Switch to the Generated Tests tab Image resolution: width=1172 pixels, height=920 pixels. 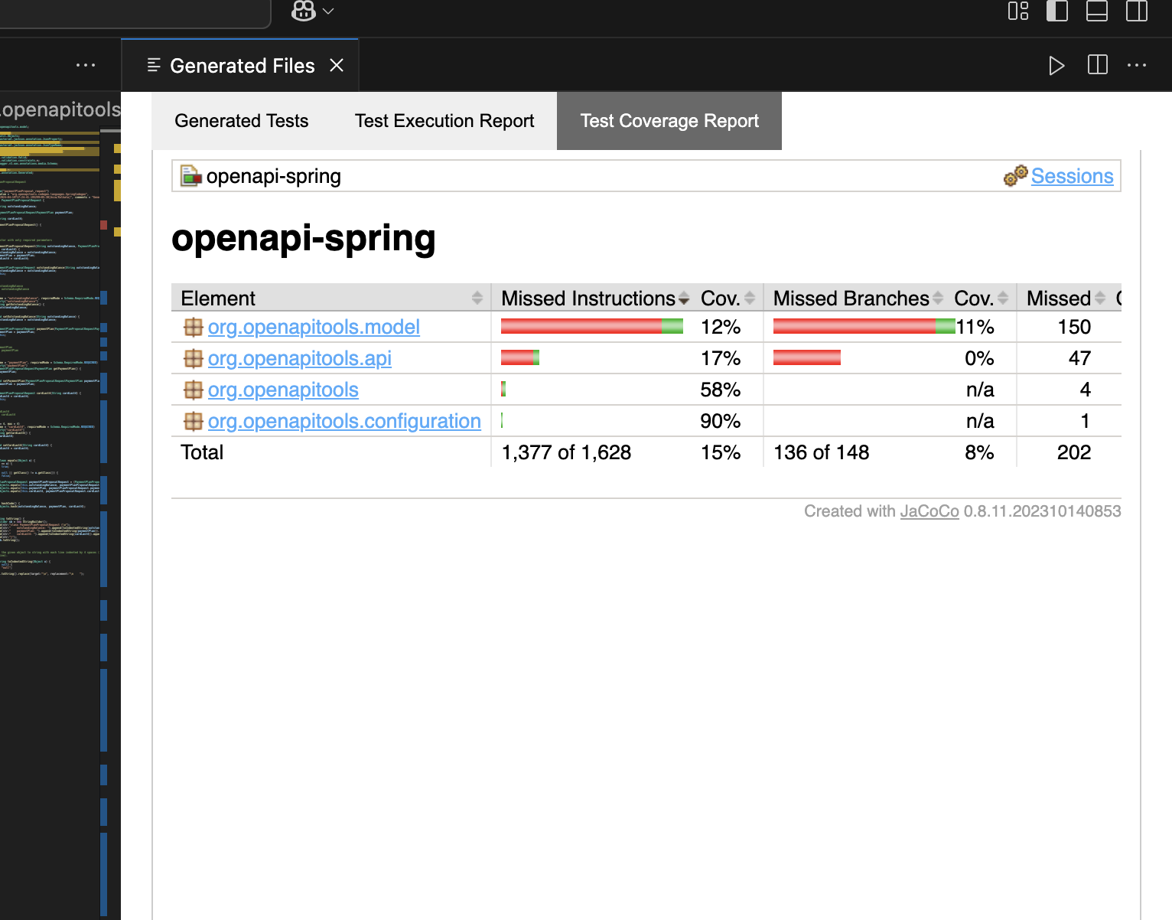pos(241,120)
